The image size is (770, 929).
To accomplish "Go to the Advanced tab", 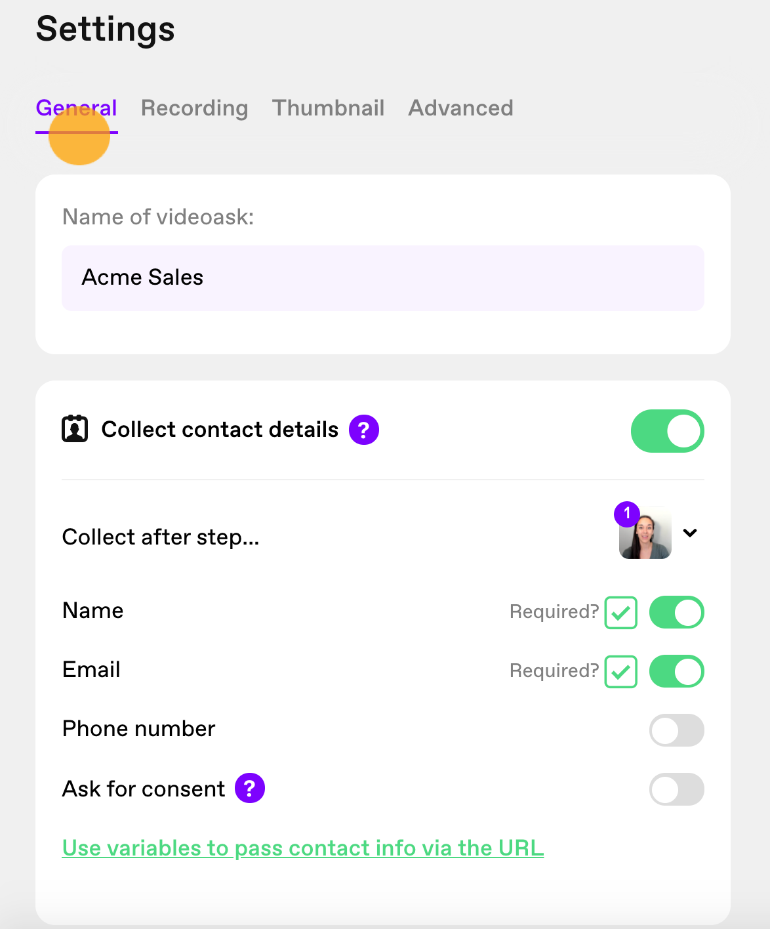I will click(x=461, y=108).
